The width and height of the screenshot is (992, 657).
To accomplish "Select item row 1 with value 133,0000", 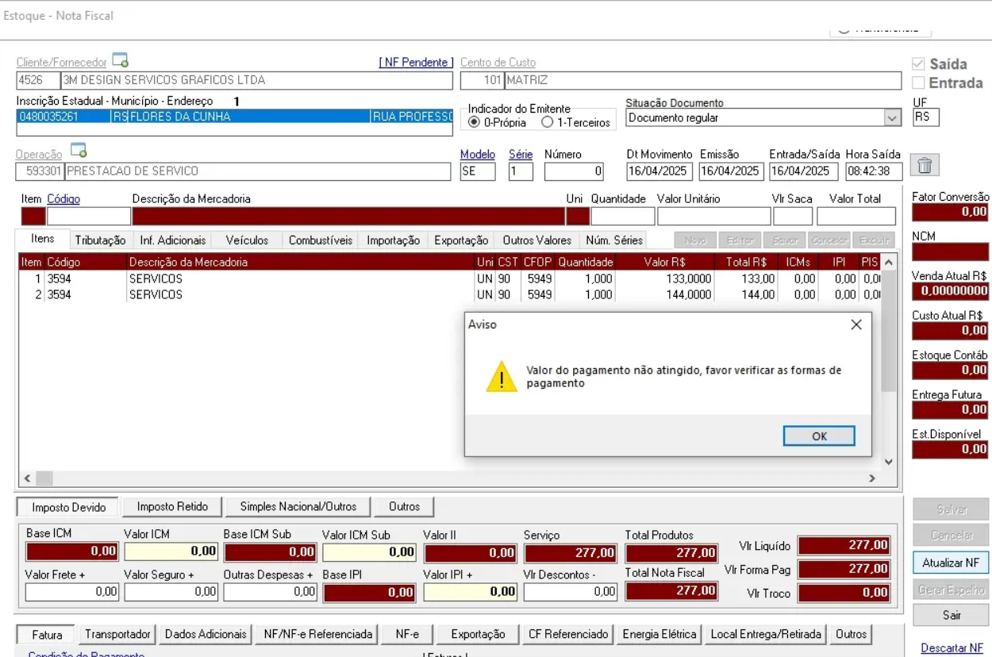I will coord(450,279).
